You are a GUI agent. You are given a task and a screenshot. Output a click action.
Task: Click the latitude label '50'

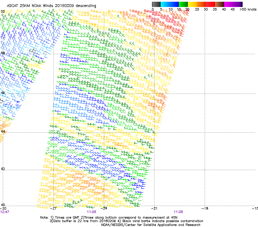pyautogui.click(x=3, y=12)
